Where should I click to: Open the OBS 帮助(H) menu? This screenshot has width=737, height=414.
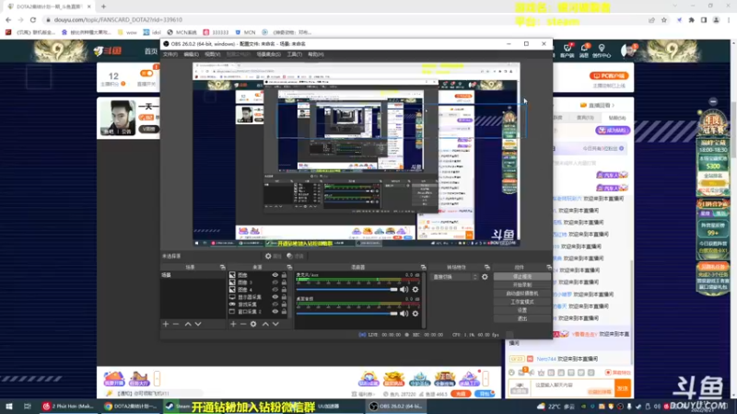[315, 54]
